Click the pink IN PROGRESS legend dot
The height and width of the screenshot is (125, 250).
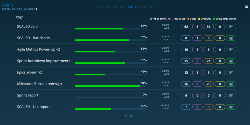click(x=169, y=19)
